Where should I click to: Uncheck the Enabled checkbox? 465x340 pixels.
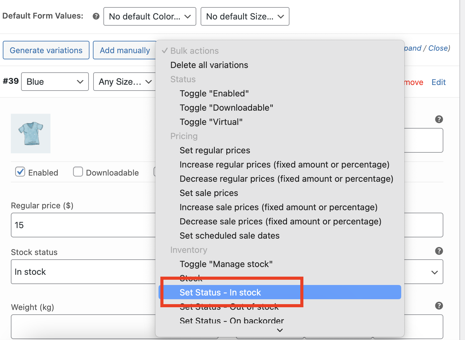tap(20, 172)
